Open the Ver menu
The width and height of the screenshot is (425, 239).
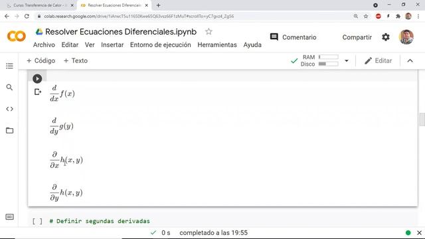(90, 44)
